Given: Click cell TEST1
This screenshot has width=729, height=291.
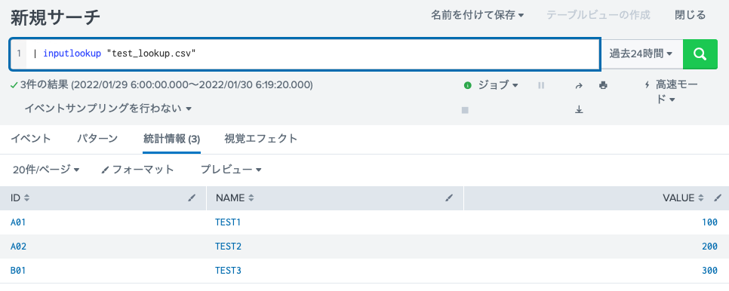Looking at the screenshot, I should [228, 222].
